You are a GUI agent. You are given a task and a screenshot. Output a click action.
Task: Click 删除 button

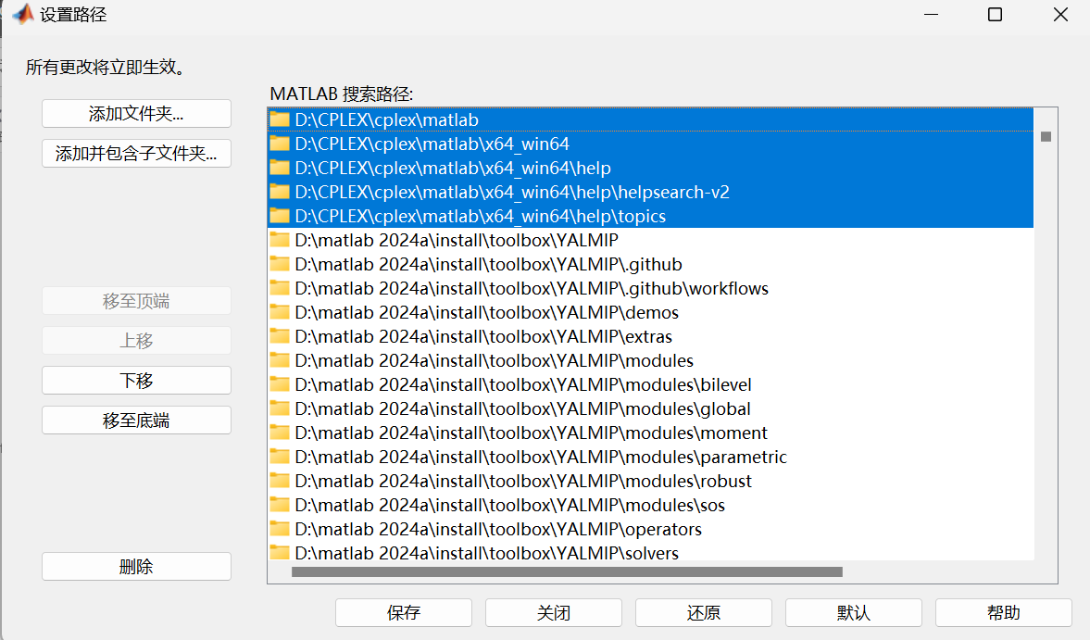point(136,566)
